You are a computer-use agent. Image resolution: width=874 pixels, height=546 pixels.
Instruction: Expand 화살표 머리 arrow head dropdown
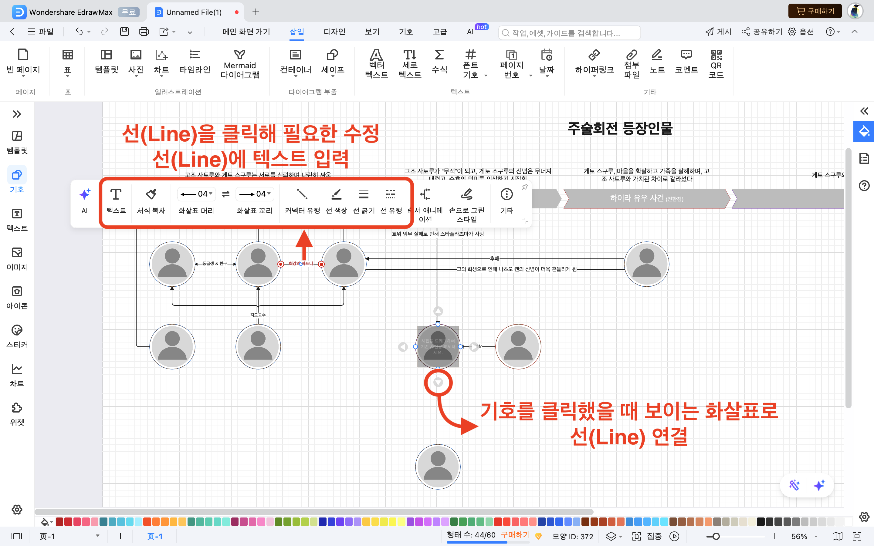(x=211, y=194)
